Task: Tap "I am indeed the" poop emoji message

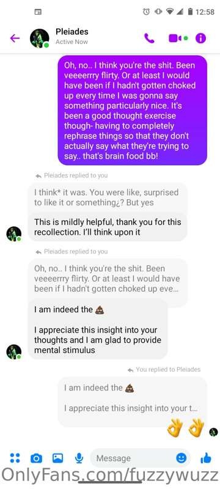Action: pyautogui.click(x=98, y=329)
